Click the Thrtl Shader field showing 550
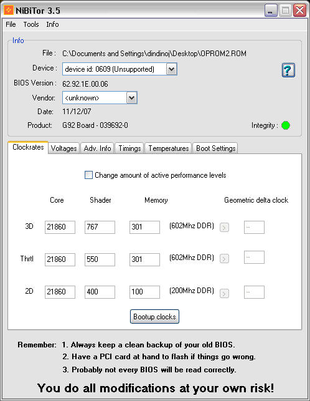The image size is (310, 401). (100, 259)
